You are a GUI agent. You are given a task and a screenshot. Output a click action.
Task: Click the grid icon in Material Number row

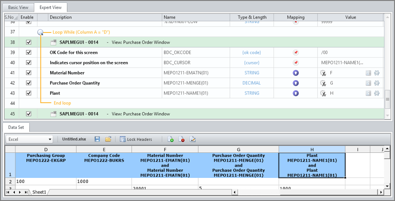point(369,73)
